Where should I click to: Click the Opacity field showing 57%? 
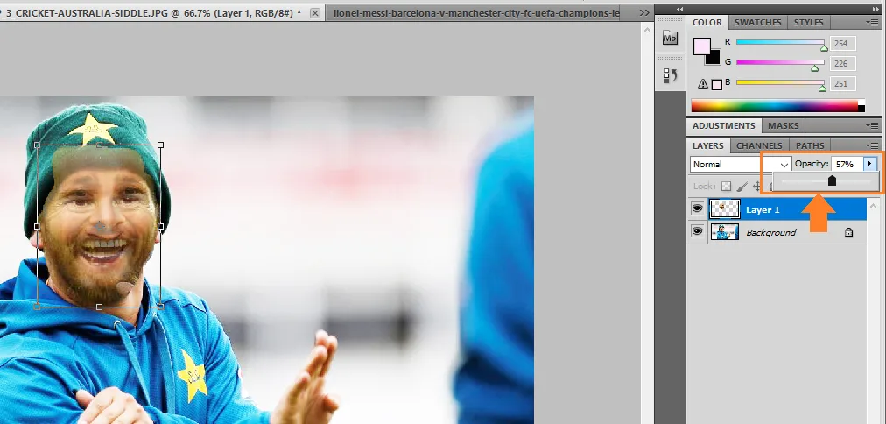click(847, 164)
